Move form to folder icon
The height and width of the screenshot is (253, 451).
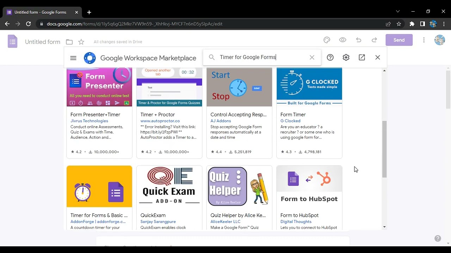(69, 42)
